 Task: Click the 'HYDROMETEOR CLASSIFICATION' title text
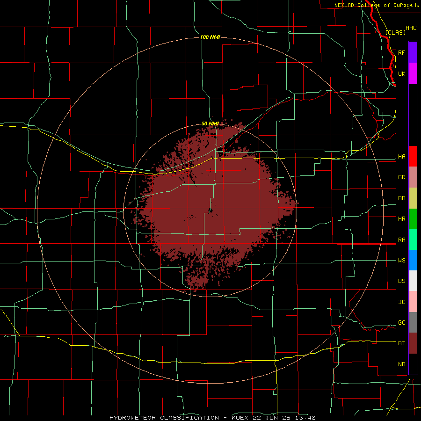click(164, 418)
